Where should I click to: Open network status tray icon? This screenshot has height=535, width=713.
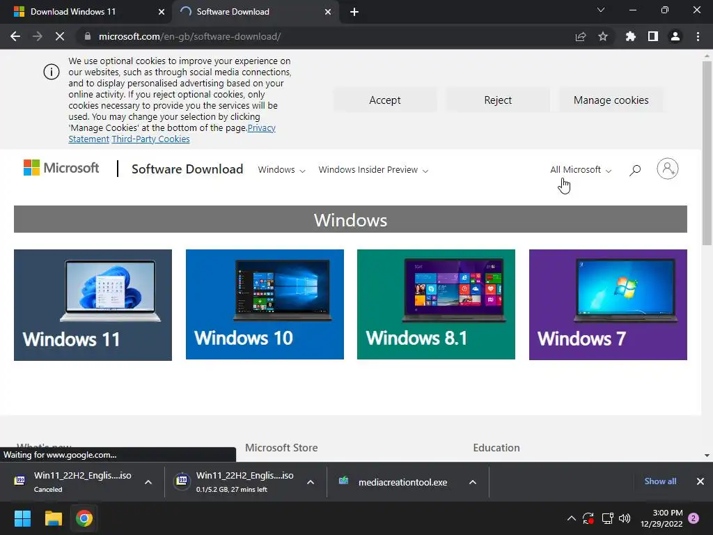[x=607, y=518]
